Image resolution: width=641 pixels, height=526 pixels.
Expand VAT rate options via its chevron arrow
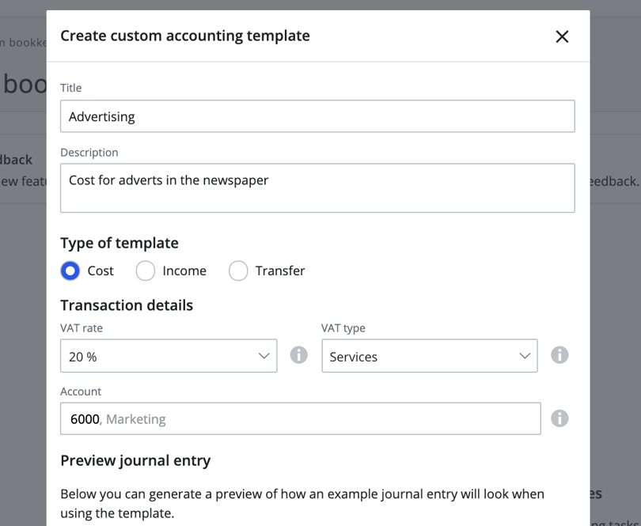pyautogui.click(x=264, y=356)
